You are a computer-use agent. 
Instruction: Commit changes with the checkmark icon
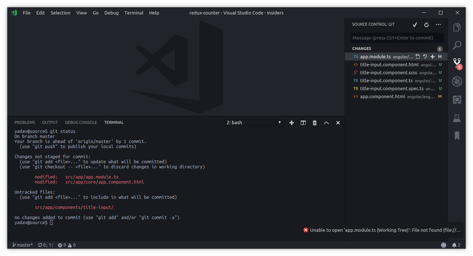(x=415, y=24)
